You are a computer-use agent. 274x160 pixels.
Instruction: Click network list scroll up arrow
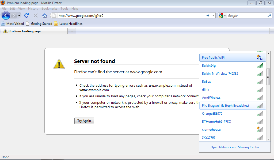[x=268, y=53]
